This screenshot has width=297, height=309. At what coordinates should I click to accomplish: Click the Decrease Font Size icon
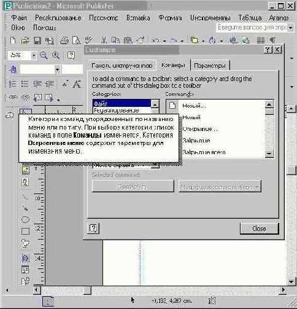pos(65,84)
